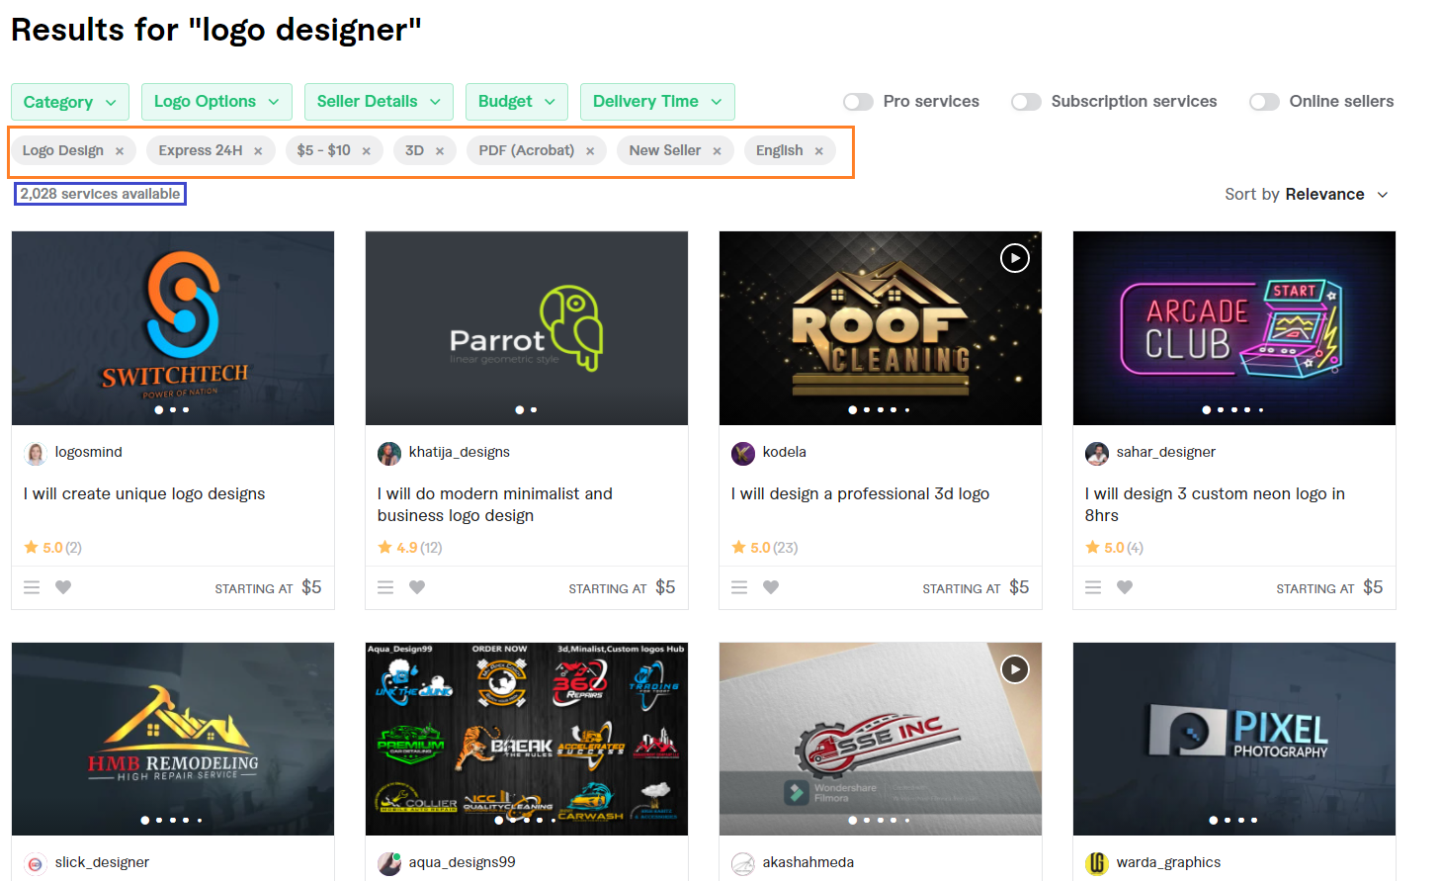Screen dimensions: 1442x881
Task: Open the Arcade Club neon thumbnail
Action: tap(1234, 328)
